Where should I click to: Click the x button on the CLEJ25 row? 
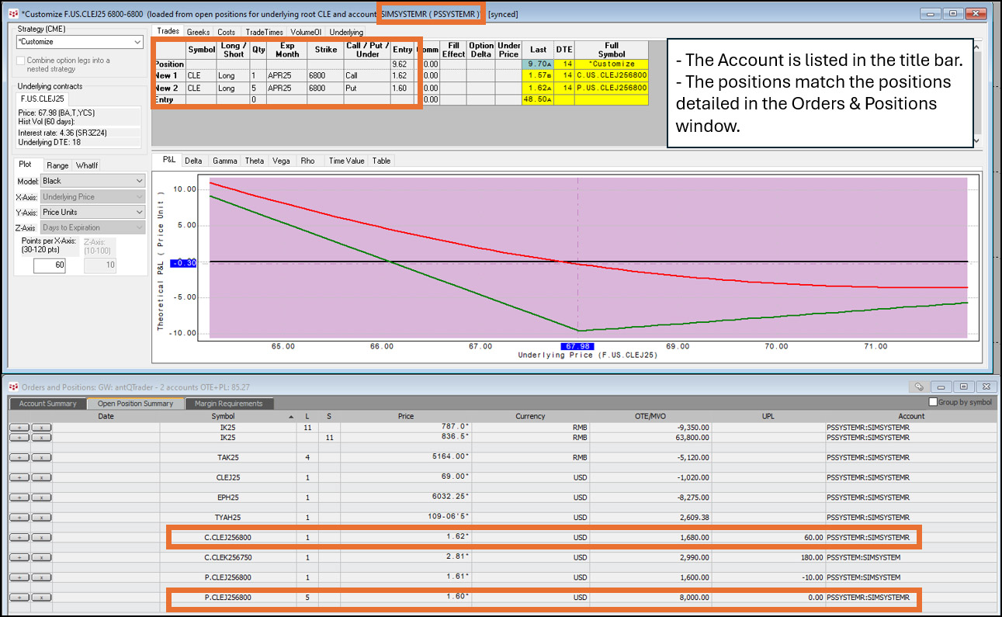coord(41,477)
